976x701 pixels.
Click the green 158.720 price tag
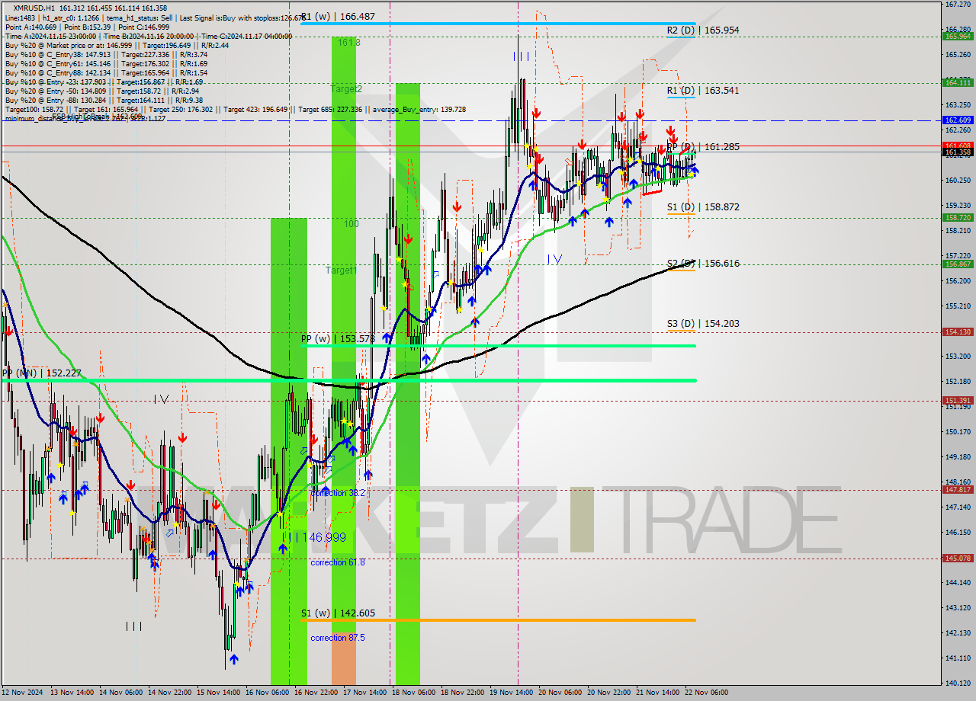tap(958, 217)
